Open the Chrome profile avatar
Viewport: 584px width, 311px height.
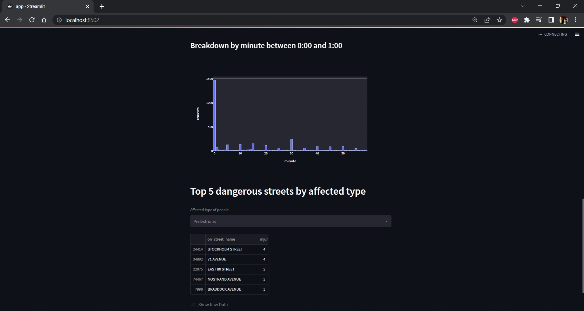(564, 20)
